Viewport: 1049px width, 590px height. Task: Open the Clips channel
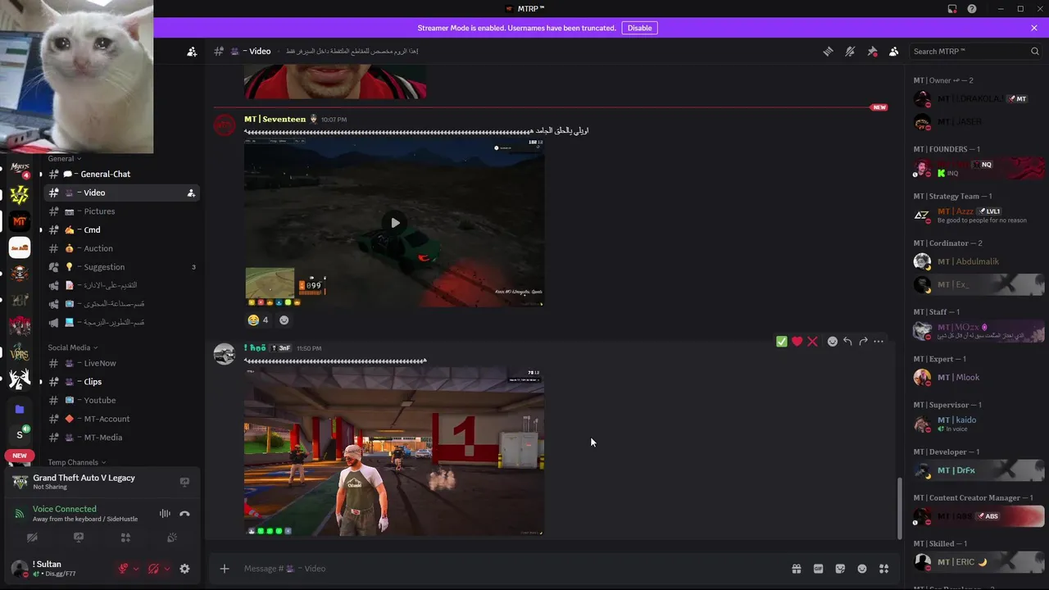point(121,382)
